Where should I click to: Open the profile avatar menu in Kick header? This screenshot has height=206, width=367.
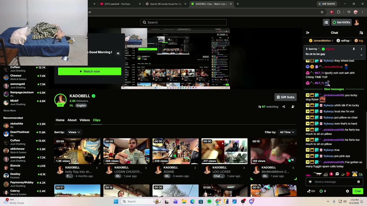click(357, 22)
